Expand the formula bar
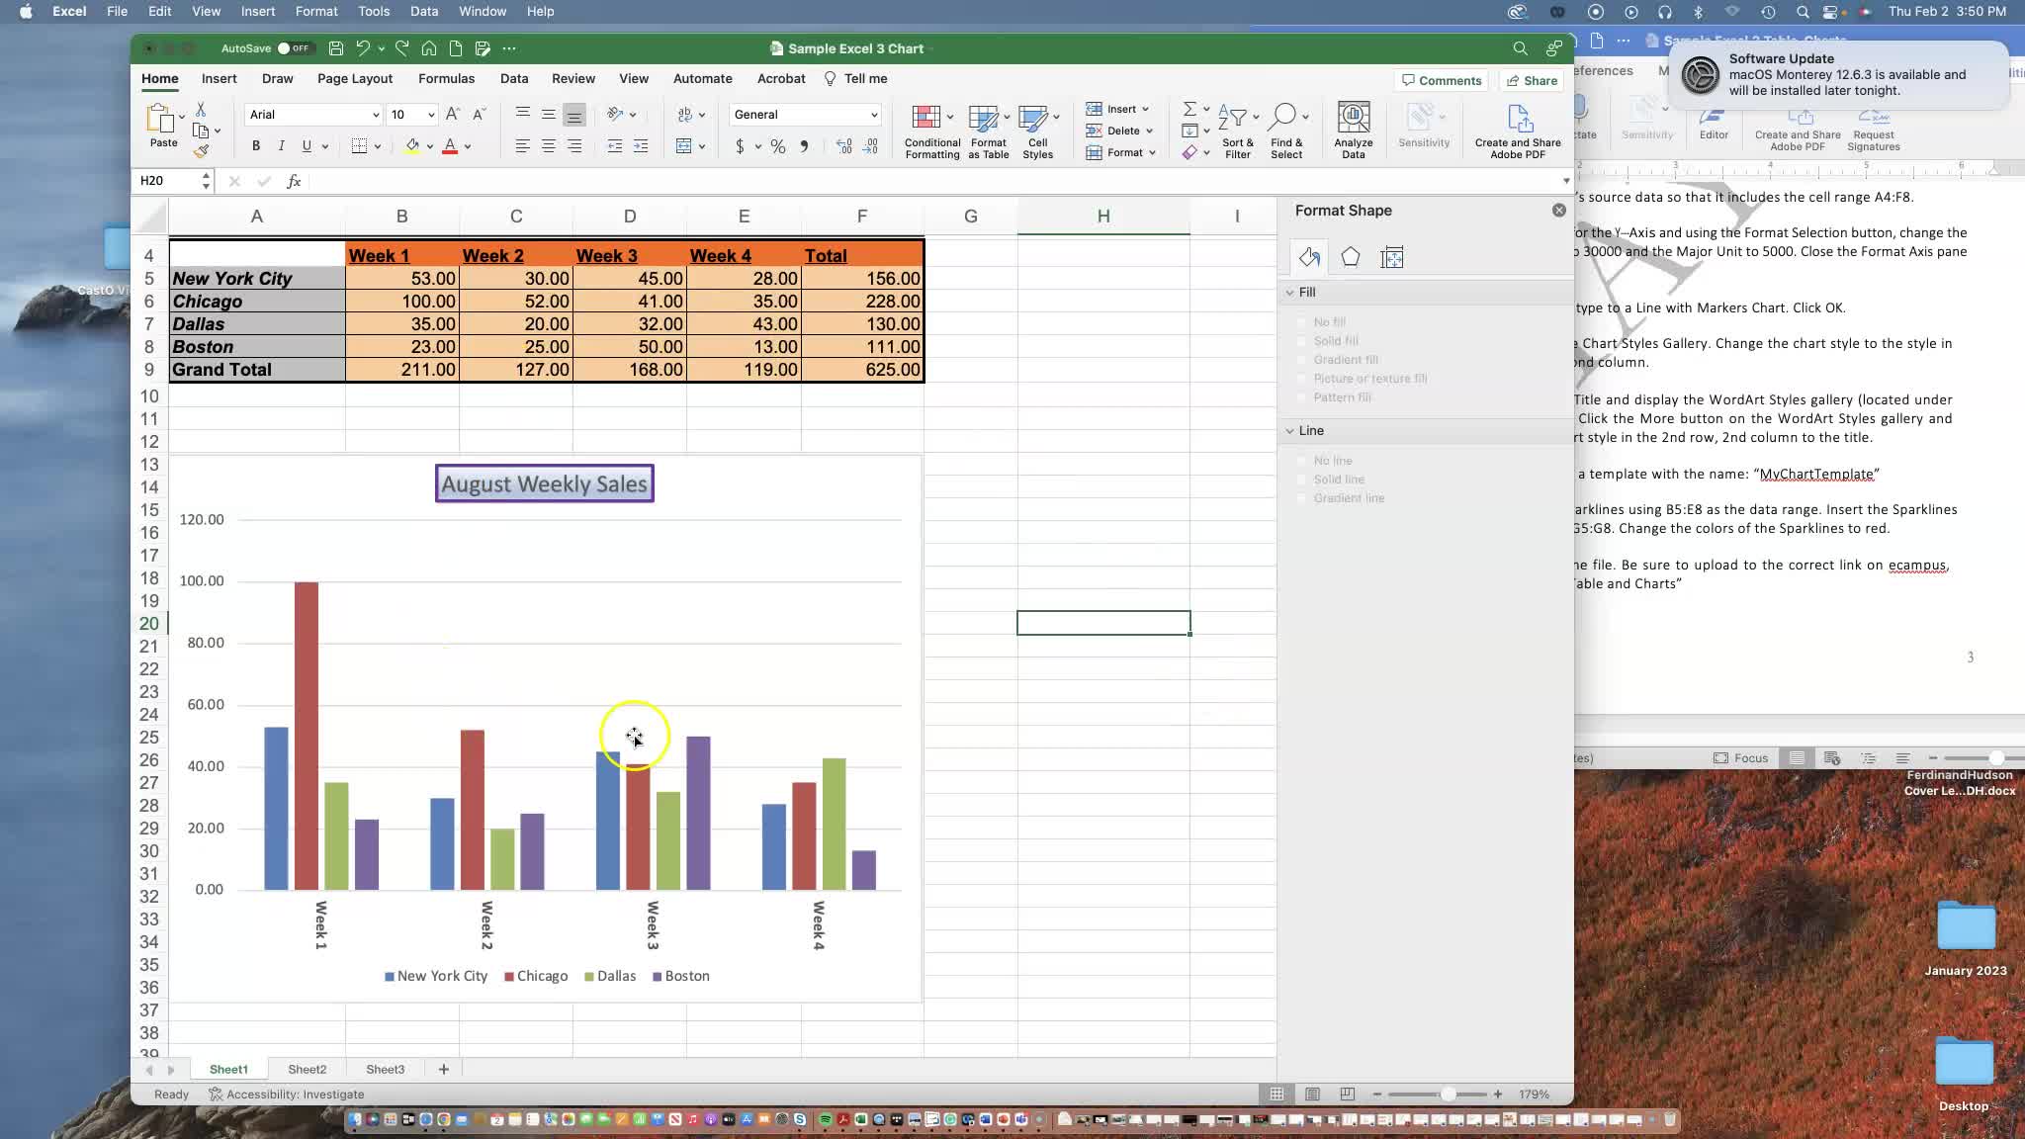The height and width of the screenshot is (1139, 2025). click(x=1565, y=181)
